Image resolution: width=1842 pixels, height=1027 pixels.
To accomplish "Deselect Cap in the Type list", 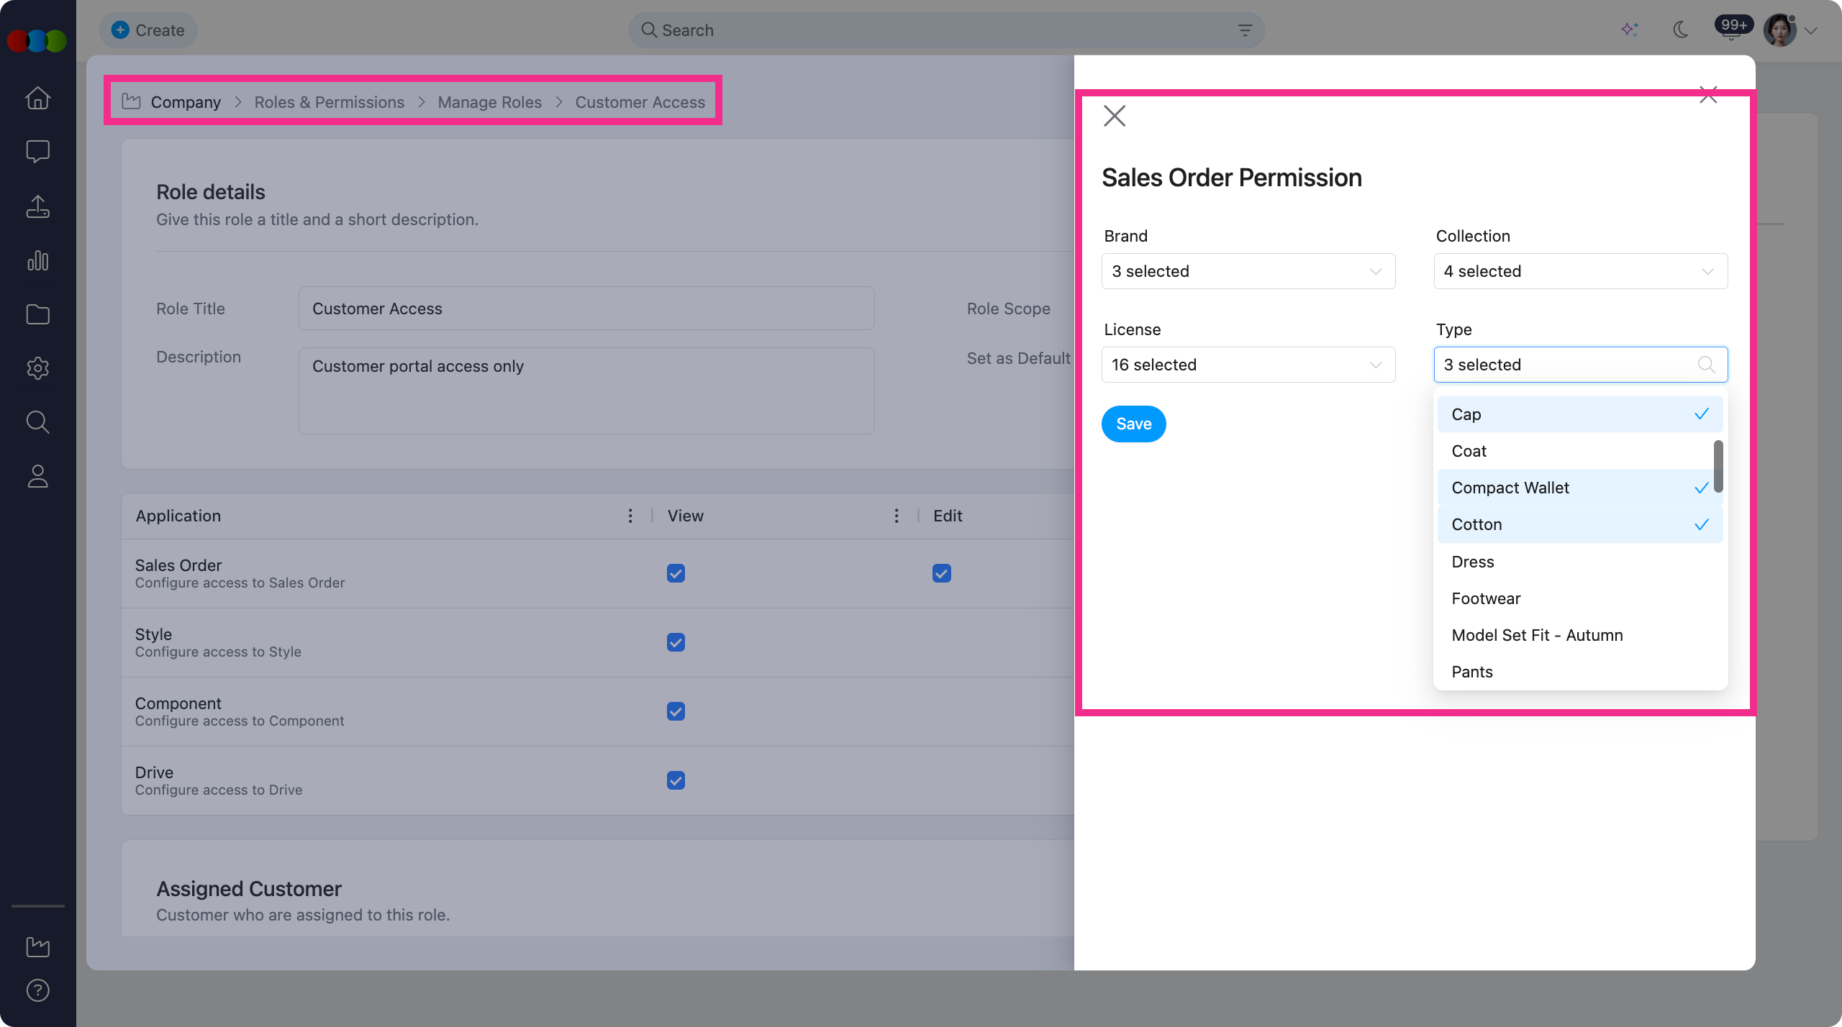I will click(1579, 414).
